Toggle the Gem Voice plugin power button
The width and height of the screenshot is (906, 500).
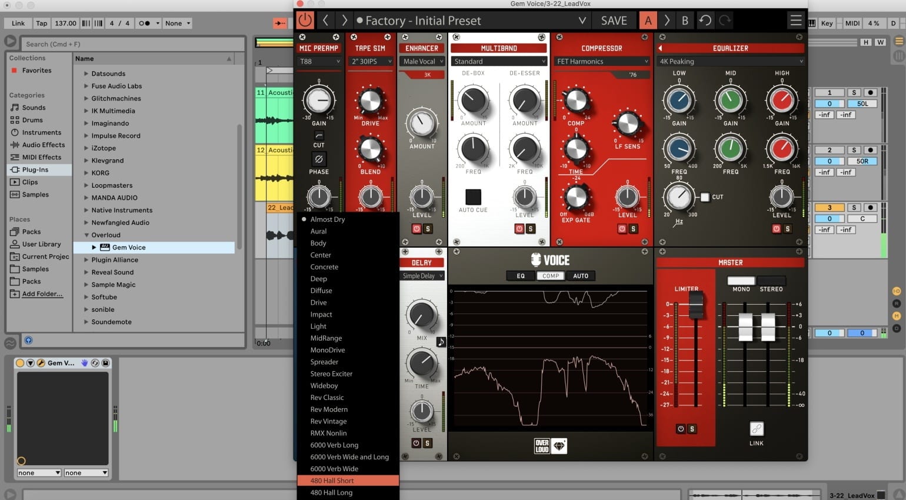tap(305, 21)
